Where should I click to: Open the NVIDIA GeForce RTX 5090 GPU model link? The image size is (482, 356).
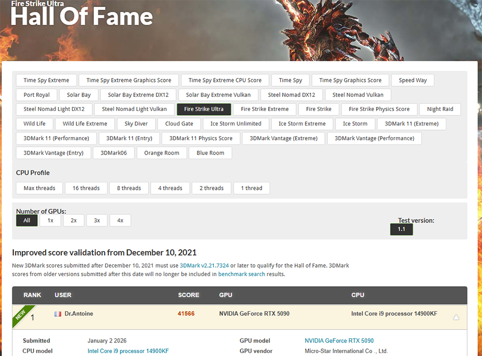pos(339,340)
